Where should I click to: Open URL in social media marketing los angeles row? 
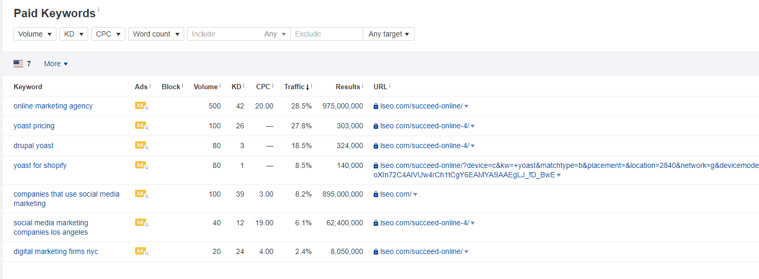pos(425,223)
